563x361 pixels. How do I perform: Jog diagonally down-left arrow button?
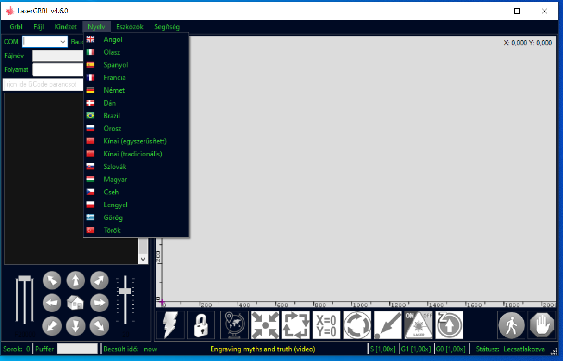[52, 326]
